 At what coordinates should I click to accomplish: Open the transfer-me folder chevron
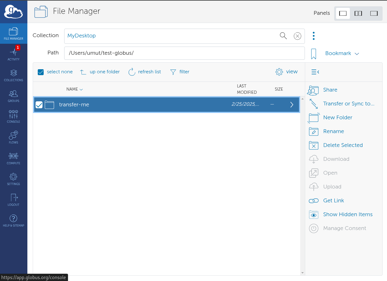[x=292, y=105]
